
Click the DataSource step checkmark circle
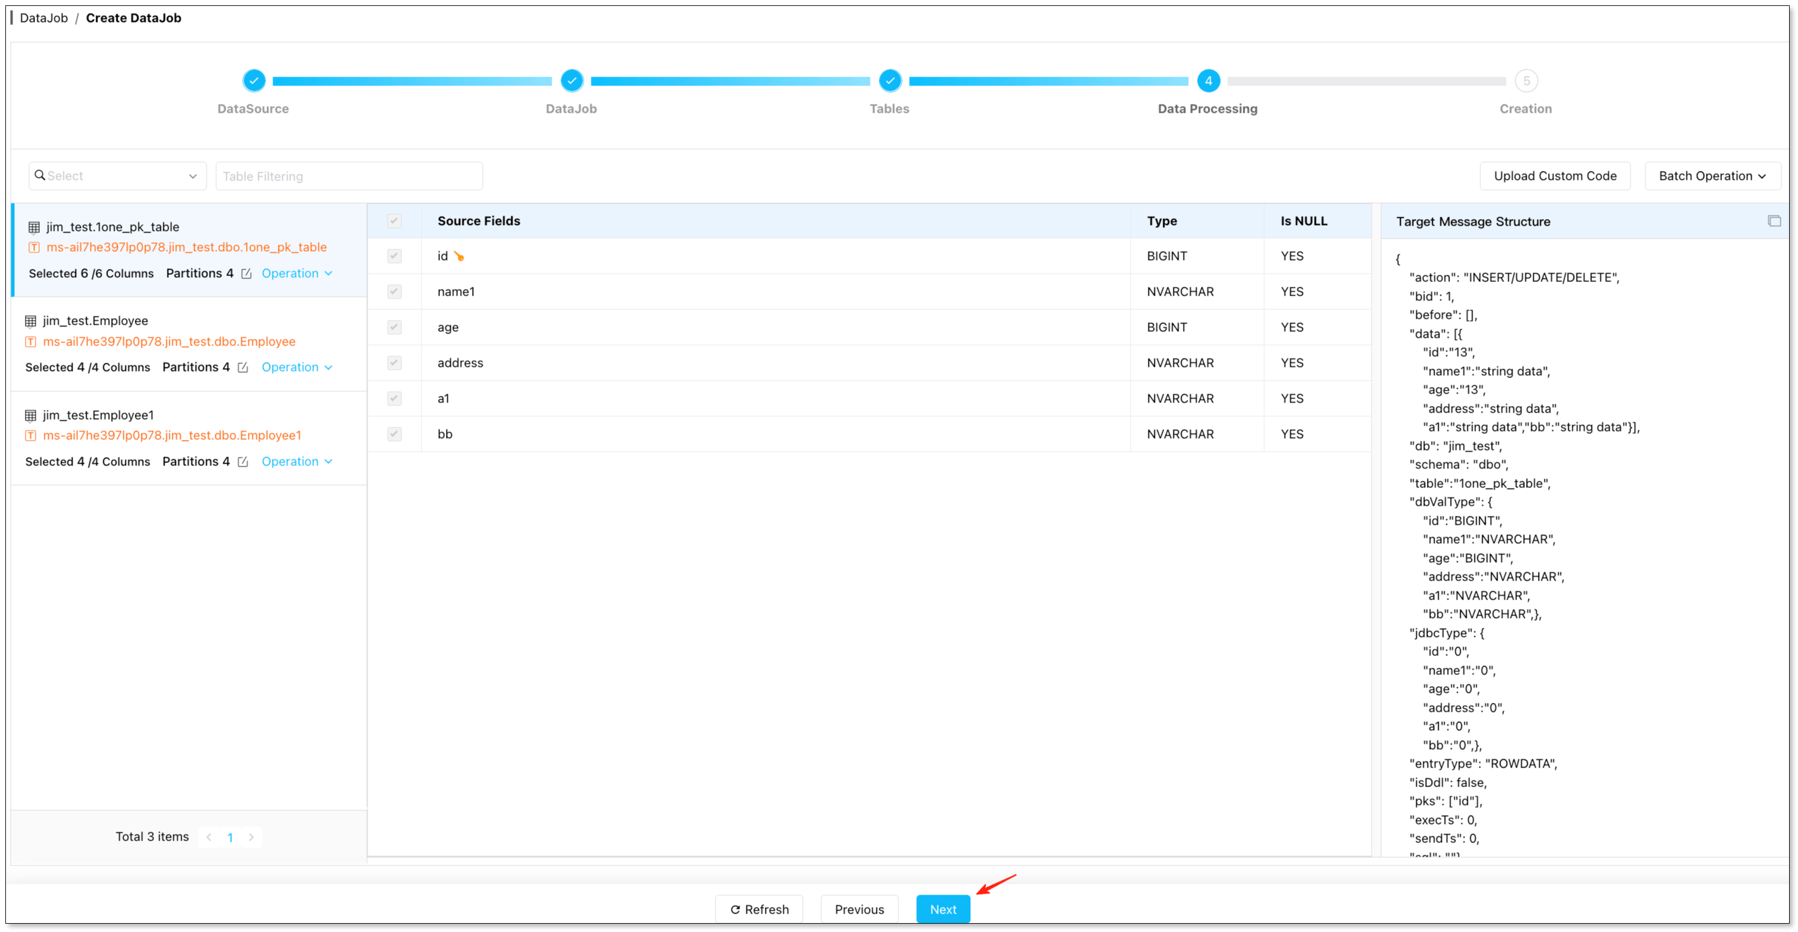[254, 81]
